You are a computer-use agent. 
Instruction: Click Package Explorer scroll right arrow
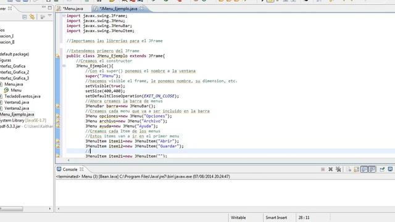click(49, 208)
